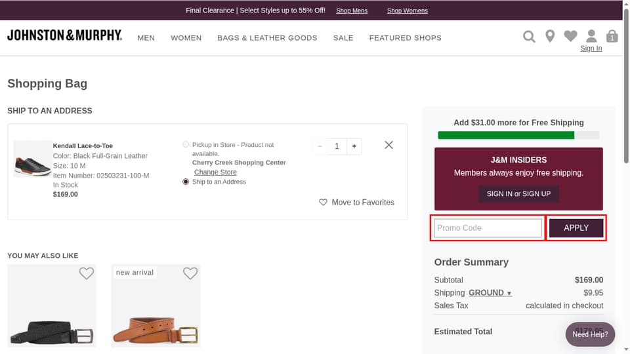Screen dimensions: 630x354
Task: Click 'calculated in checkout' sales tax text
Action: [564, 305]
